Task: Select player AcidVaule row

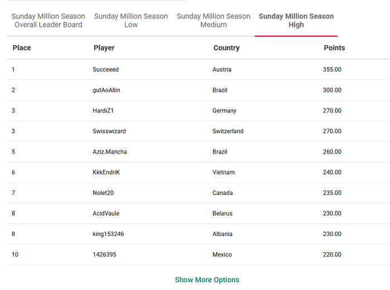Action: click(x=198, y=213)
